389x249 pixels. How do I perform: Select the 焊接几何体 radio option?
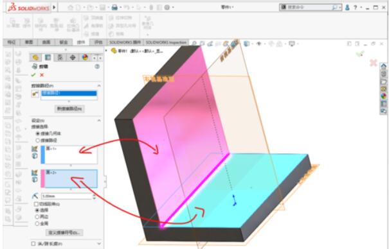point(38,133)
